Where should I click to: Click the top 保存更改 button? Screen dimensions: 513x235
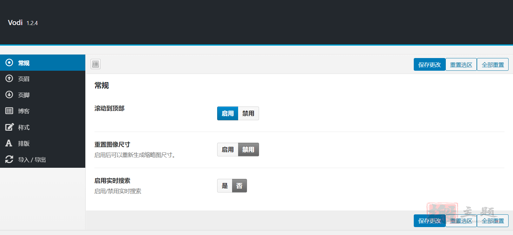tap(430, 64)
